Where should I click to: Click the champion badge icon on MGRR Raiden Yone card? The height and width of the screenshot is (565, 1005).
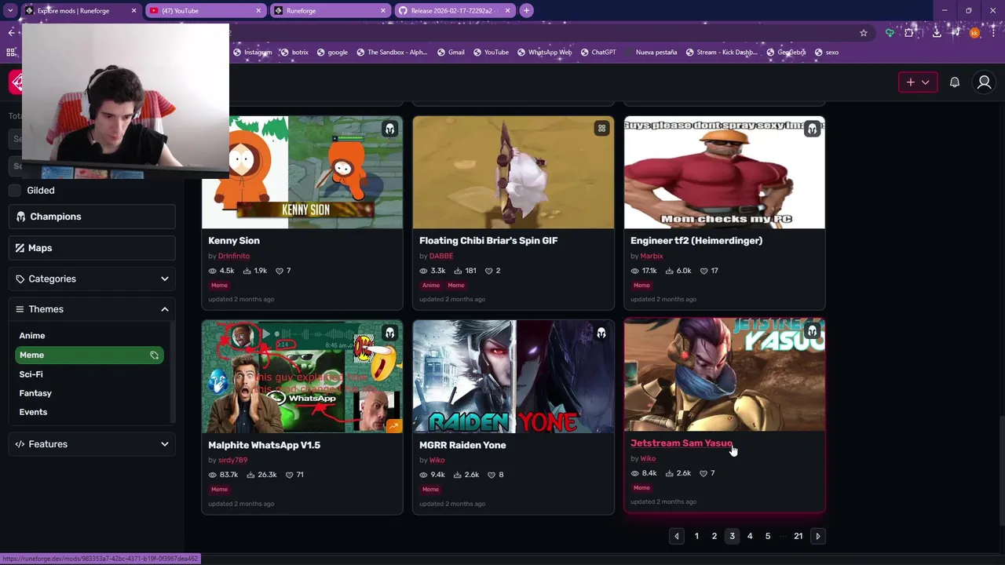(601, 333)
